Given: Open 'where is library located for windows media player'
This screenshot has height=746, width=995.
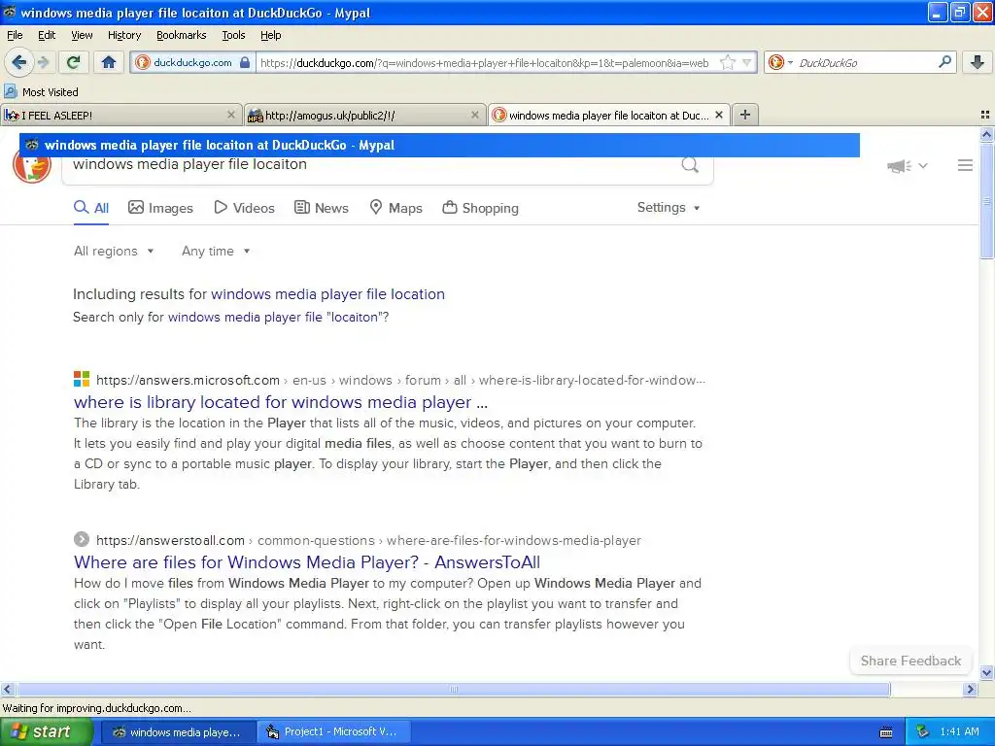Looking at the screenshot, I should click(x=281, y=402).
